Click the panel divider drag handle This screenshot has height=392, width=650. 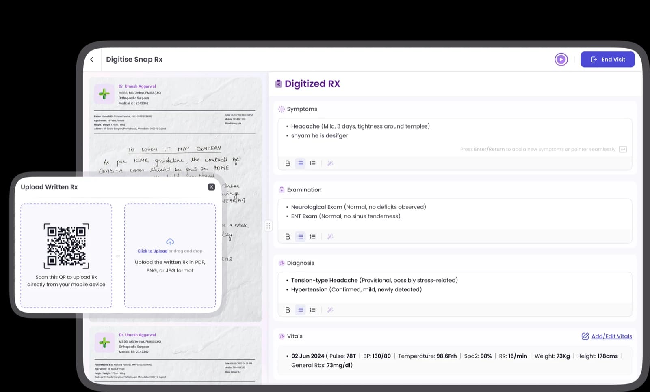268,226
